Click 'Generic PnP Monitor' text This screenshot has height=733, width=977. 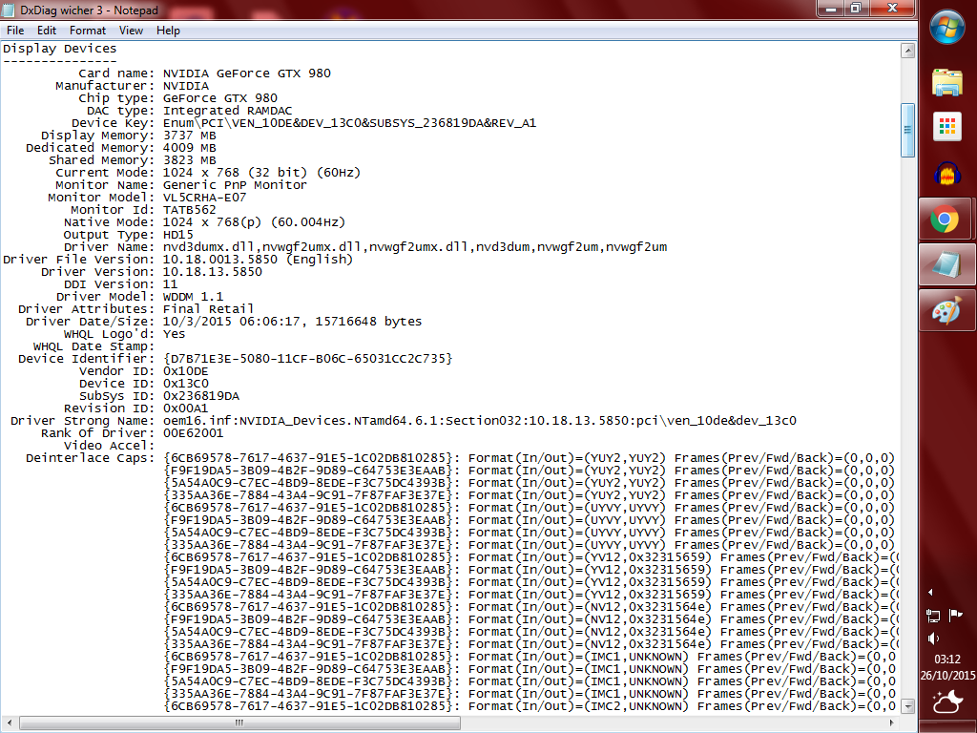[x=235, y=185]
